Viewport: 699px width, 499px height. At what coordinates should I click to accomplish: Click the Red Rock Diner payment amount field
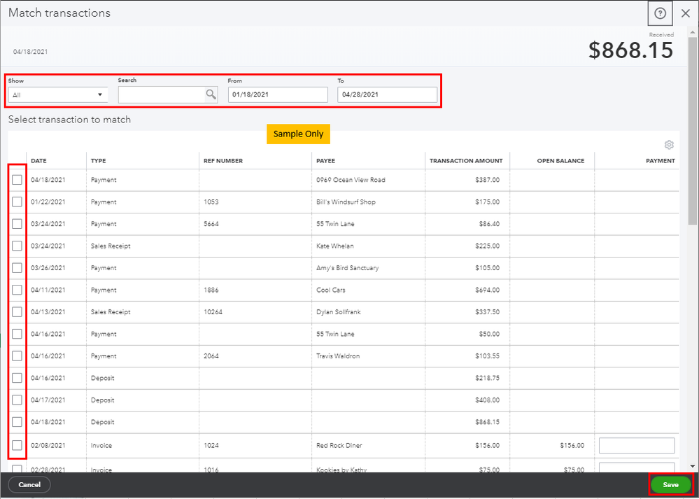click(x=637, y=445)
